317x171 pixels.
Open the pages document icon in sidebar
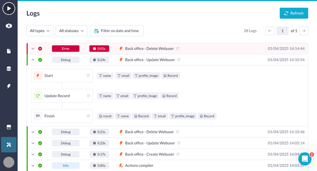click(x=9, y=51)
